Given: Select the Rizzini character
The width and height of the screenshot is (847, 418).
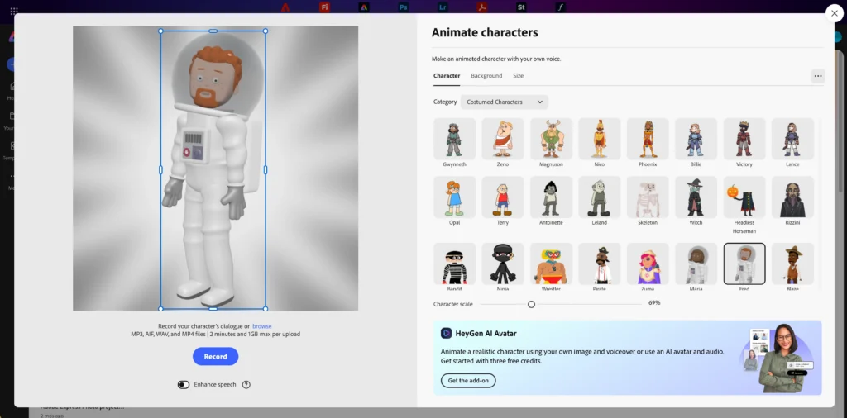Looking at the screenshot, I should click(792, 197).
